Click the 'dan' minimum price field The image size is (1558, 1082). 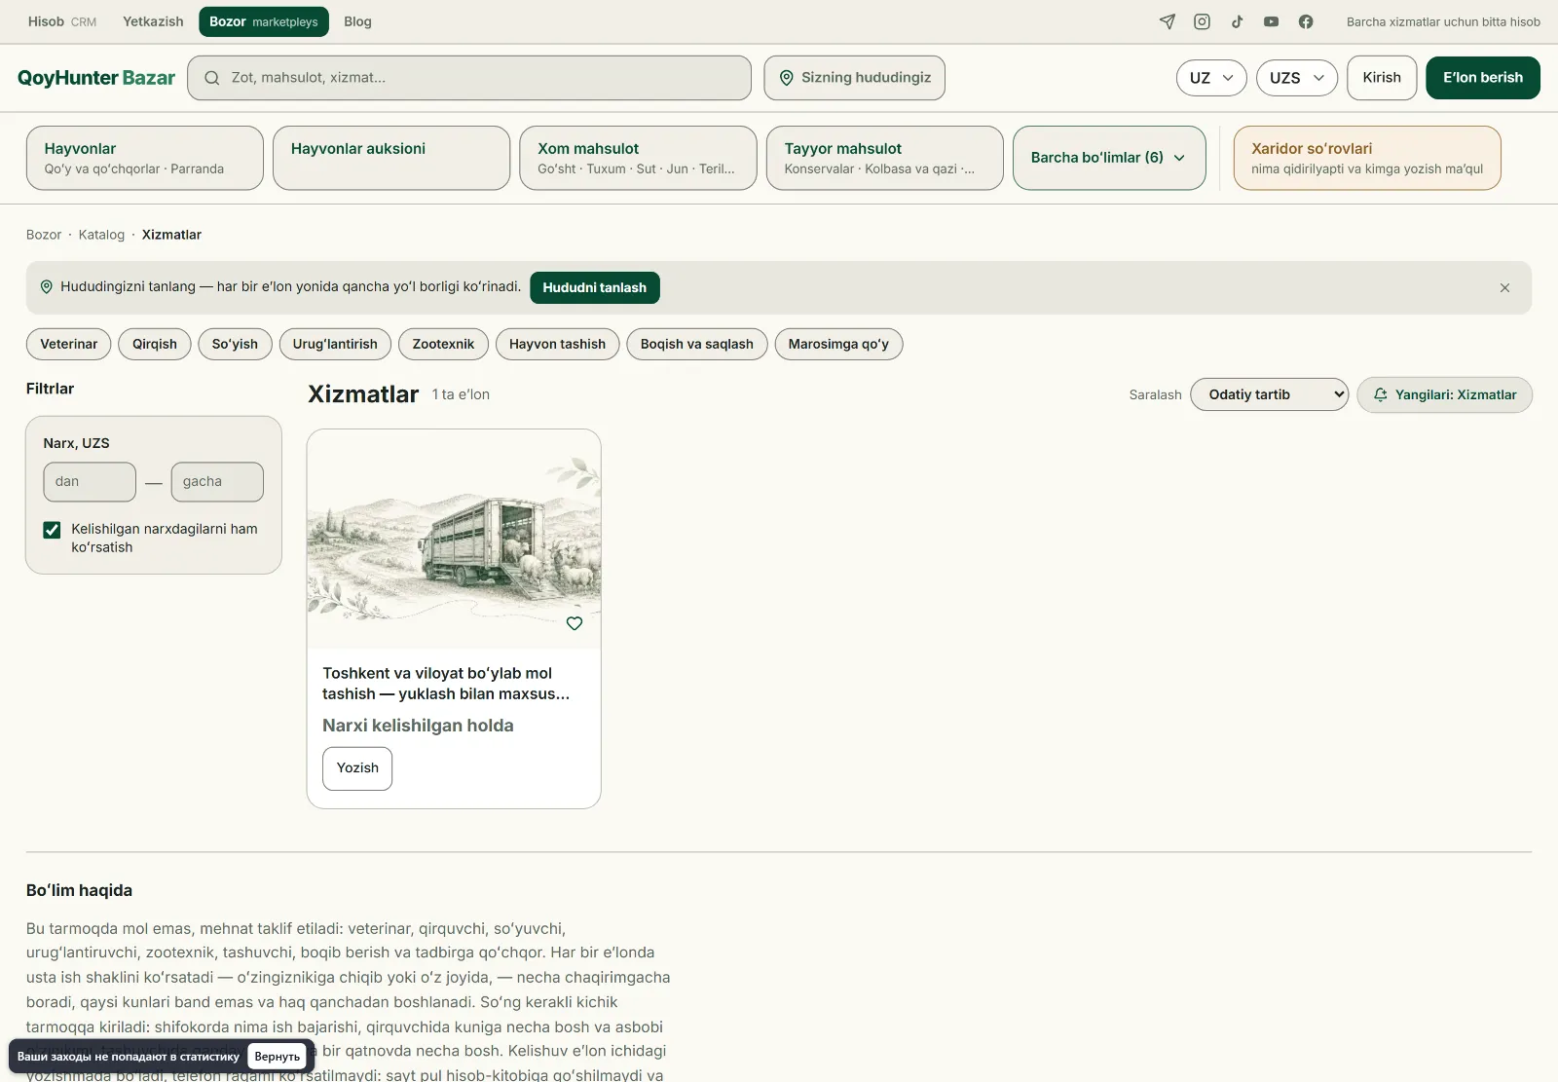tap(90, 482)
